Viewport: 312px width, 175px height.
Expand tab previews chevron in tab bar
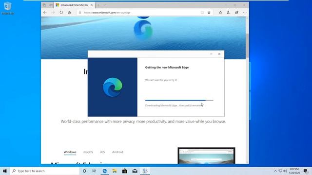tap(105, 5)
